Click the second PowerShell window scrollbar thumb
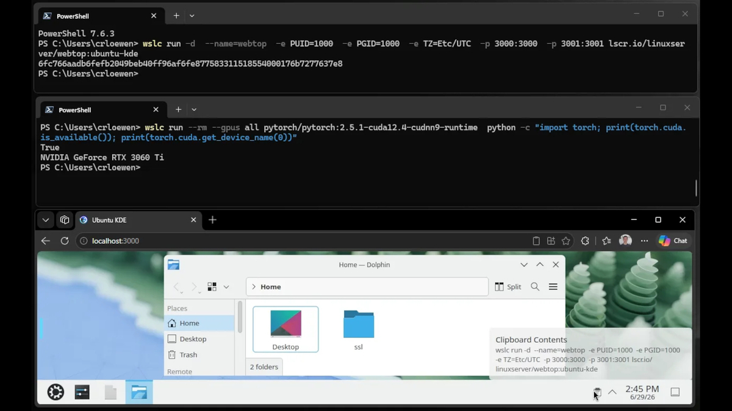 pos(696,188)
